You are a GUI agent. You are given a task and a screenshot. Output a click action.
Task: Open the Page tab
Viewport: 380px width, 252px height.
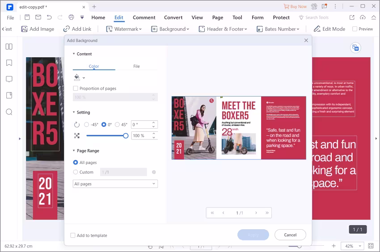[x=218, y=17]
